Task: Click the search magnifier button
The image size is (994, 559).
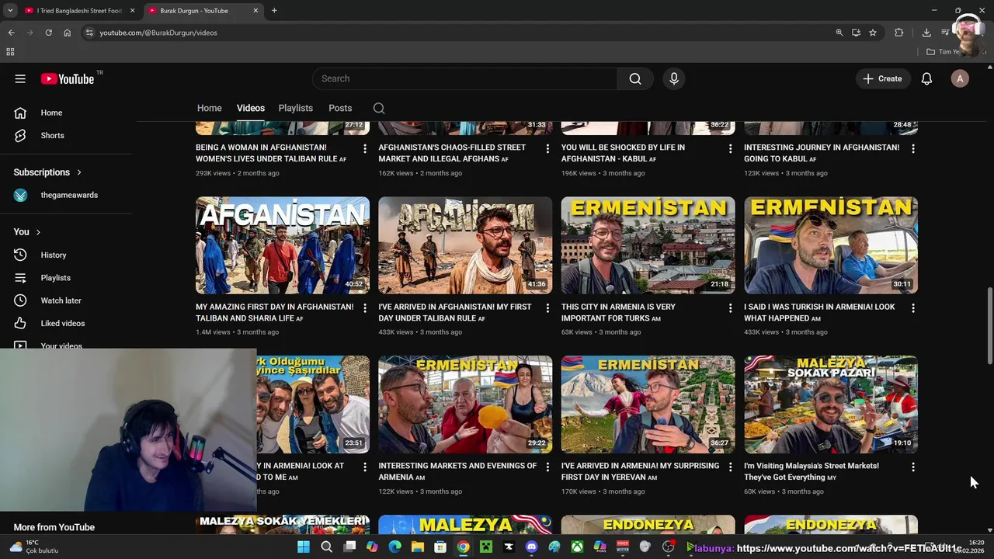Action: 635,78
